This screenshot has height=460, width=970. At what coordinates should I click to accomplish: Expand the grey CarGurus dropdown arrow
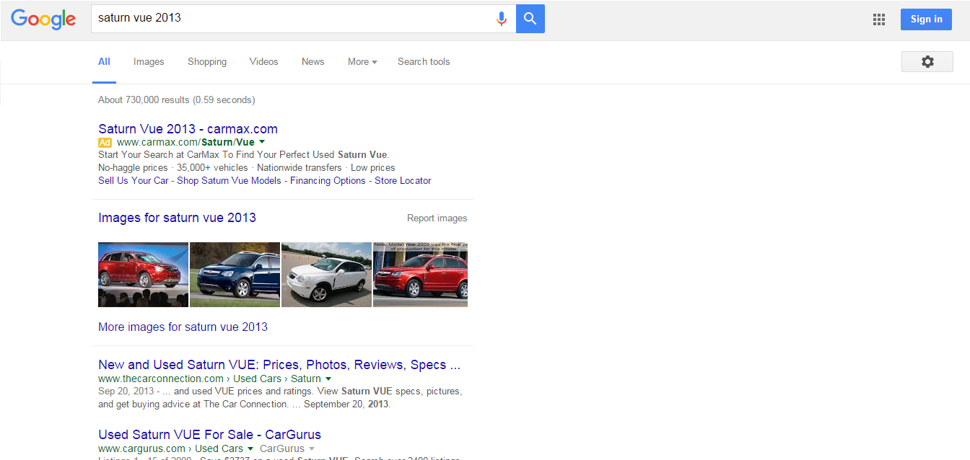pyautogui.click(x=312, y=448)
